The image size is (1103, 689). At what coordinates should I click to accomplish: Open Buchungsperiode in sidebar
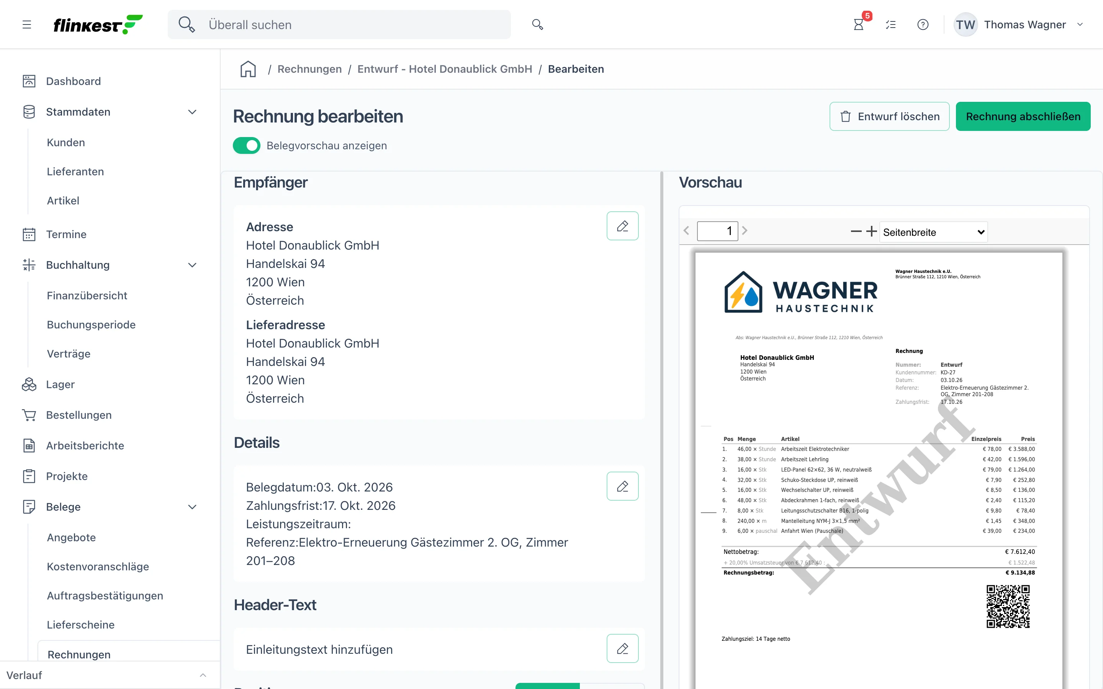click(91, 325)
